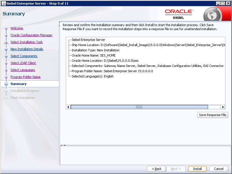Click the bullet next to Installation Progress
Screen dimensions: 232x174
click(x=6, y=91)
